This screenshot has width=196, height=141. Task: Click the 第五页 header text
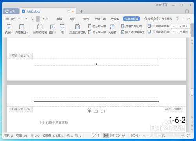pos(96,111)
